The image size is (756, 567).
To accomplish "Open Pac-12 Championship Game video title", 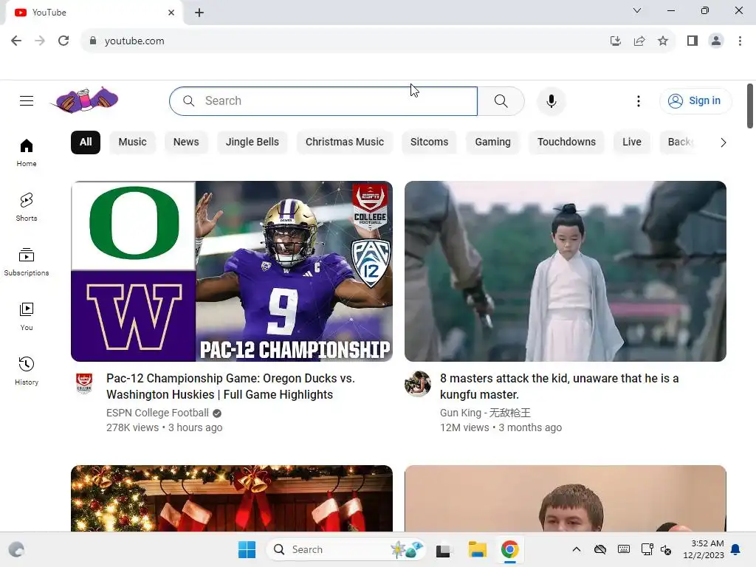I will coord(230,386).
